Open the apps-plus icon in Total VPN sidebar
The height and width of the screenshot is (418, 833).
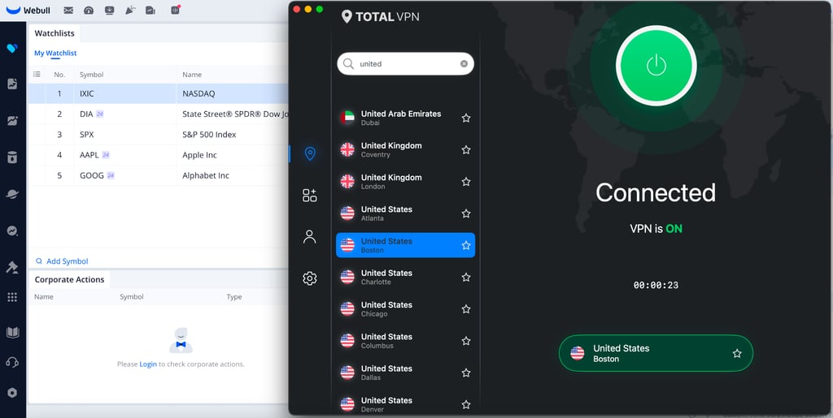(x=310, y=195)
